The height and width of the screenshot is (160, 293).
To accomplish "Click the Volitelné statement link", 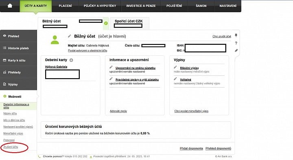I will point(186,80).
